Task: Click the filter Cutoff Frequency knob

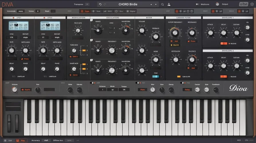Action: click(174, 33)
